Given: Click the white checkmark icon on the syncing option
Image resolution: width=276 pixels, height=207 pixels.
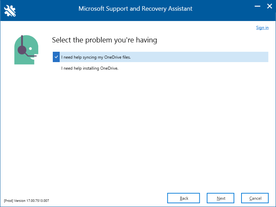Looking at the screenshot, I should pos(56,57).
